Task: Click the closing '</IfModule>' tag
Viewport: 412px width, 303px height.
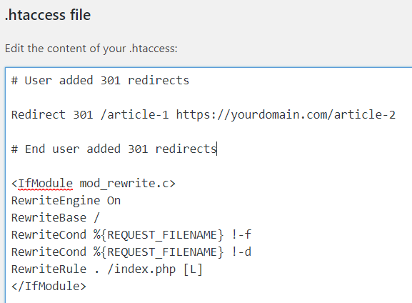Action: (x=49, y=286)
